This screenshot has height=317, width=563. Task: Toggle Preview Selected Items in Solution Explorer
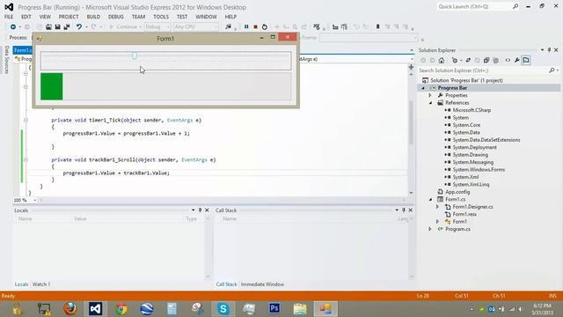[526, 61]
